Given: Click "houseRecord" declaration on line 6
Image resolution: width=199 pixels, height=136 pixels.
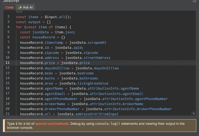Looking at the screenshot, I should point(44,37).
